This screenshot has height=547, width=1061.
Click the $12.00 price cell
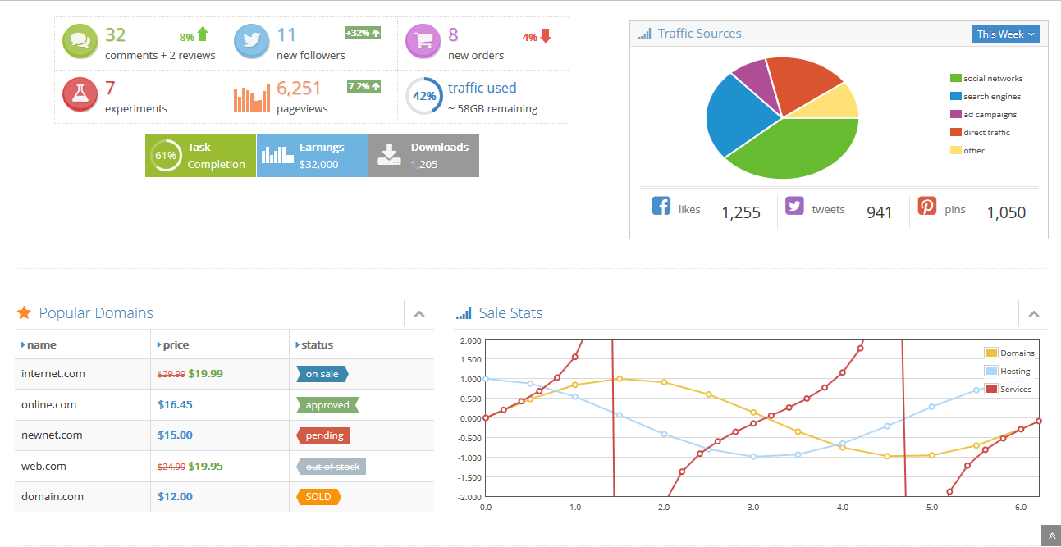176,496
